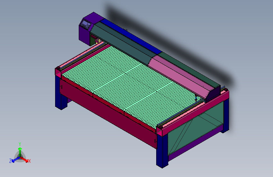Select the front blue table leg

click(x=162, y=151)
